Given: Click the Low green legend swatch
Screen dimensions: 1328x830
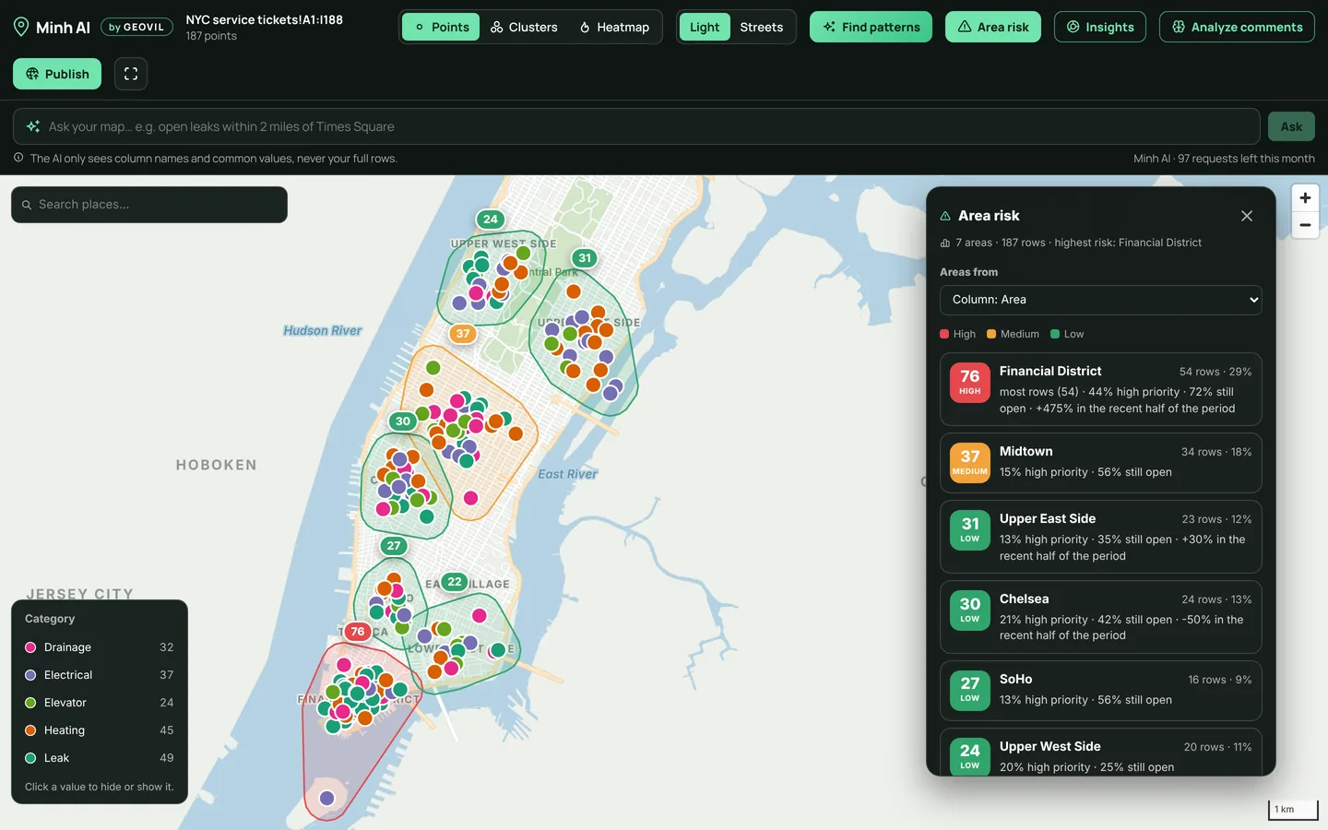Looking at the screenshot, I should pos(1055,334).
